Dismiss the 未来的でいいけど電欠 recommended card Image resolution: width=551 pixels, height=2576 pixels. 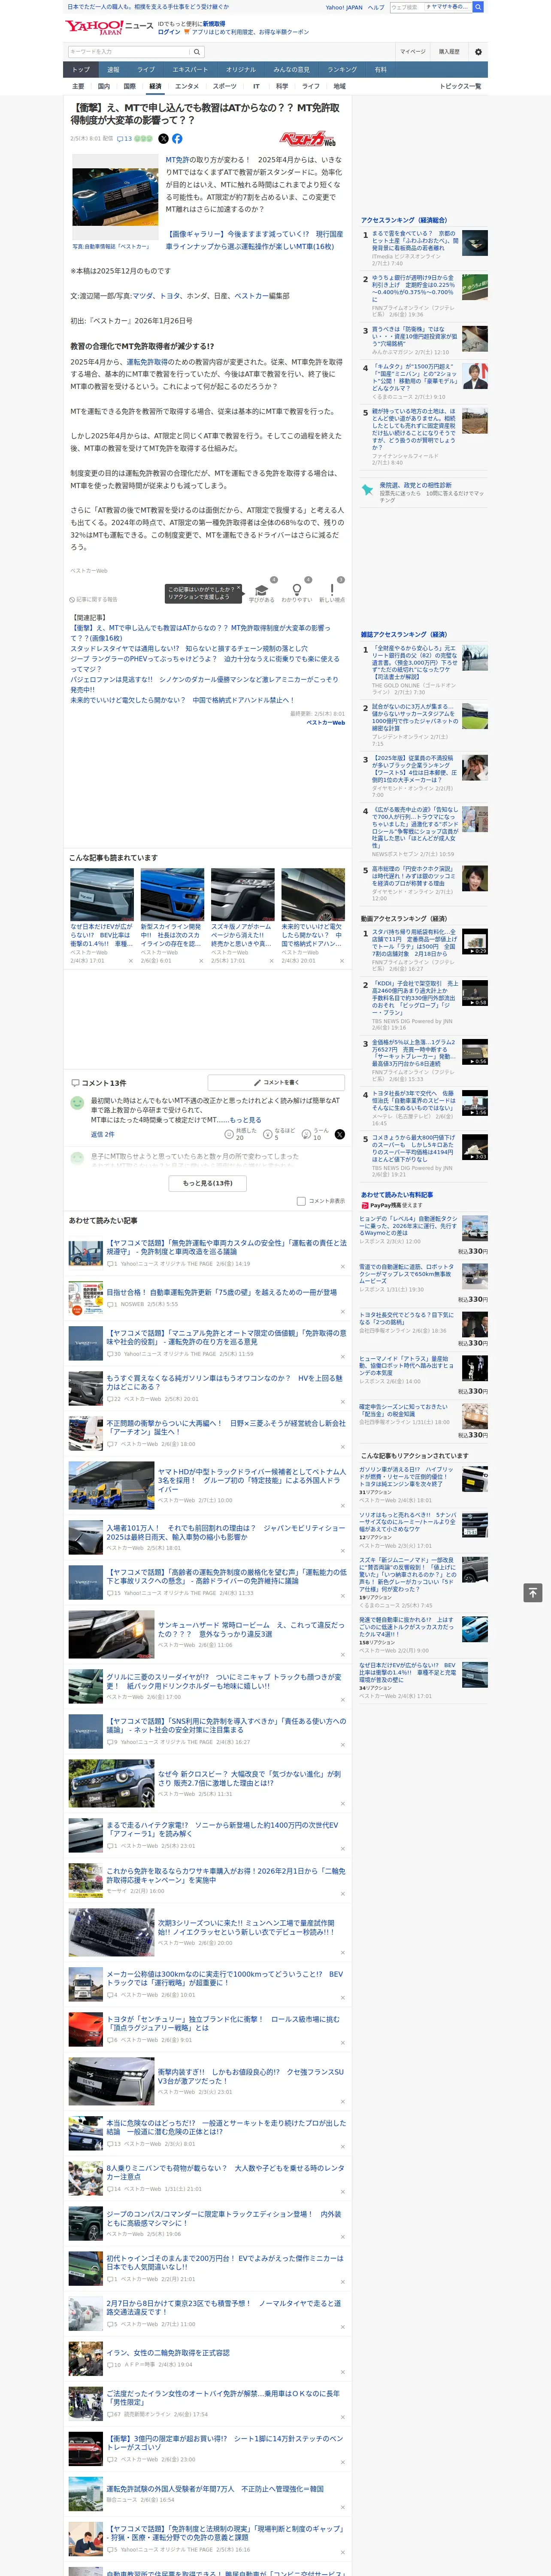[342, 961]
